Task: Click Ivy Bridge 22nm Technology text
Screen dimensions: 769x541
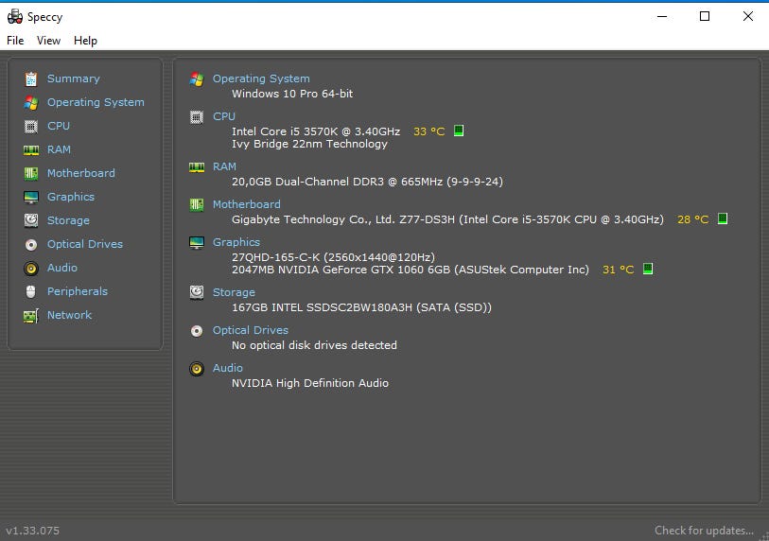Action: [x=309, y=144]
